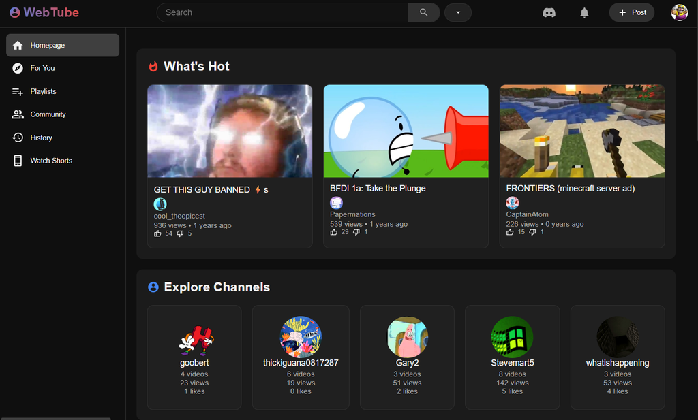The image size is (698, 420).
Task: Dislike the GET THIS GUY BANNED video
Action: [180, 233]
